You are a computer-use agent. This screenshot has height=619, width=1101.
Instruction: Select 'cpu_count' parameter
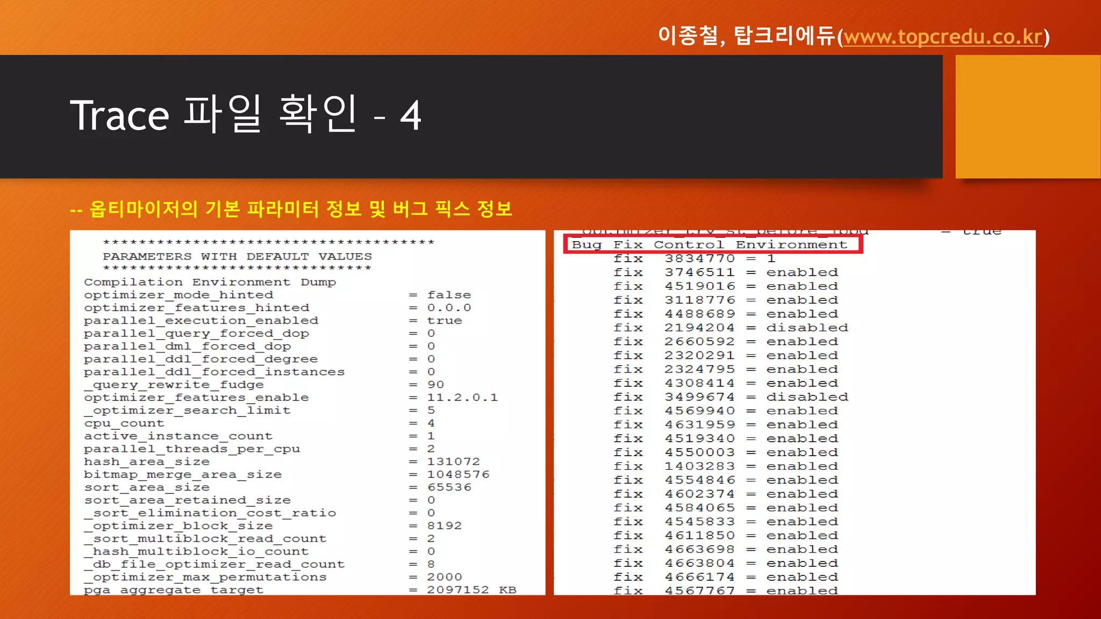(x=124, y=423)
